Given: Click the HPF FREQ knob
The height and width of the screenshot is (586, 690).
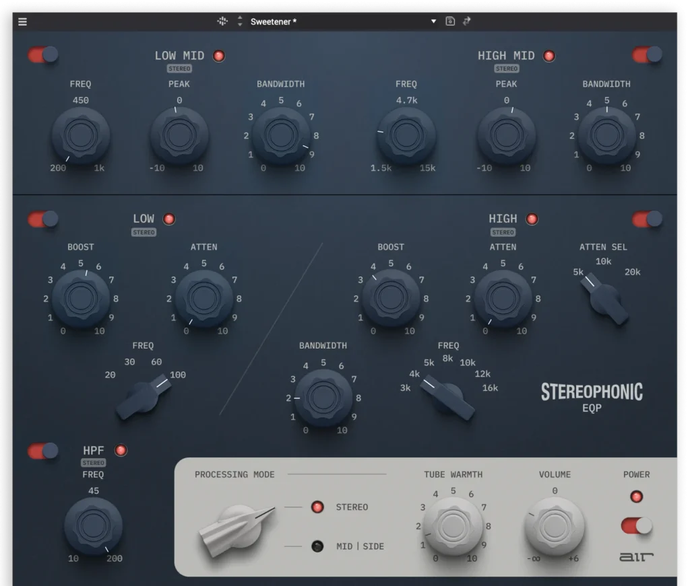Looking at the screenshot, I should point(93,526).
